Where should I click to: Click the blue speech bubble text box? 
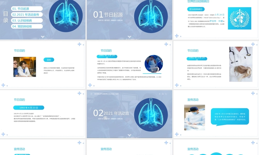click(230, 116)
